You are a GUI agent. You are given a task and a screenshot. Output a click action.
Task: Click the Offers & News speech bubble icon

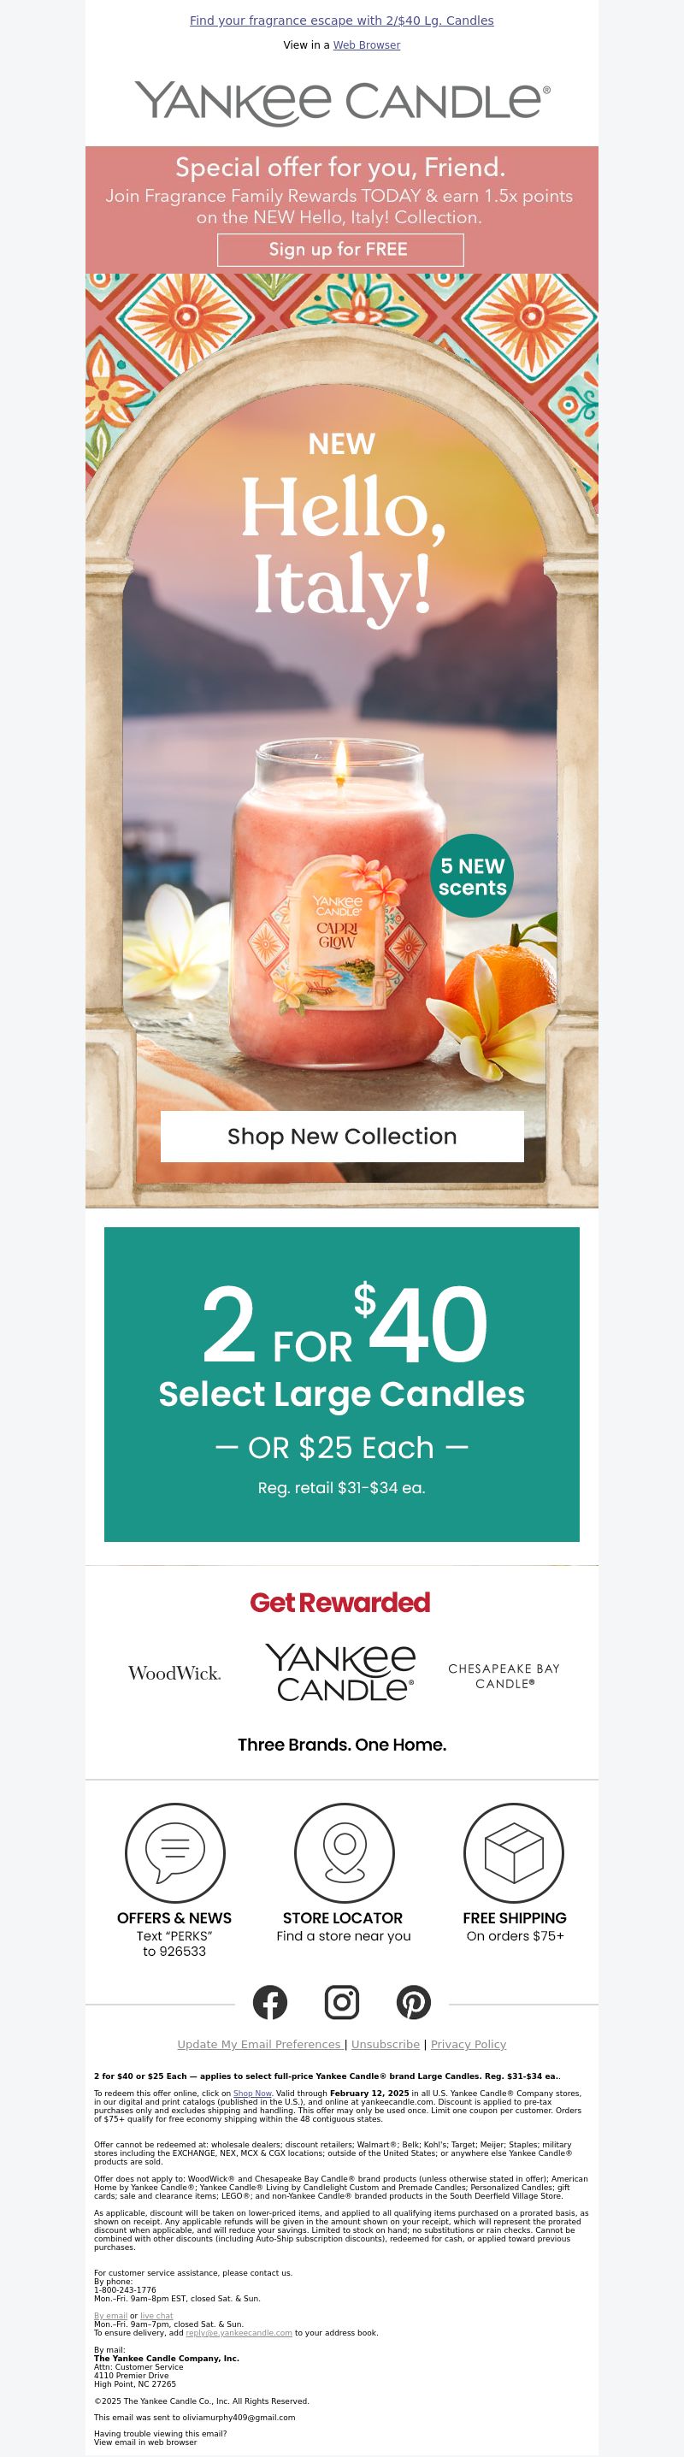[174, 1853]
